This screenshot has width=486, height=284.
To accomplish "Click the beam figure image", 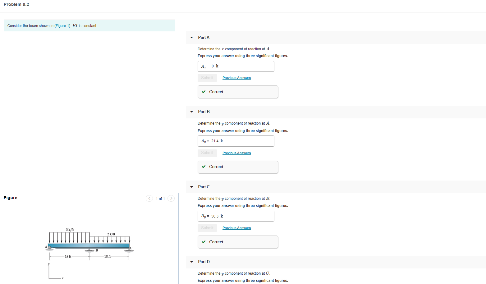I will point(89,253).
